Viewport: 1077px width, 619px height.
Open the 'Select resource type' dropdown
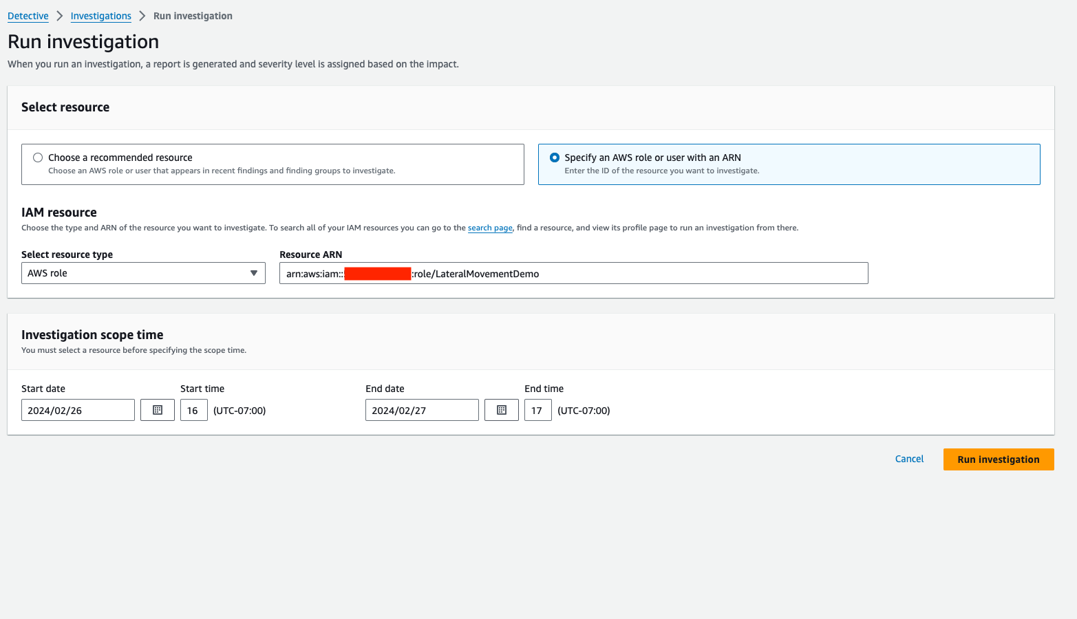tap(142, 272)
